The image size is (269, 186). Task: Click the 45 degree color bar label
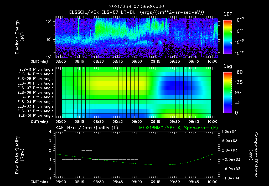tap(238, 103)
